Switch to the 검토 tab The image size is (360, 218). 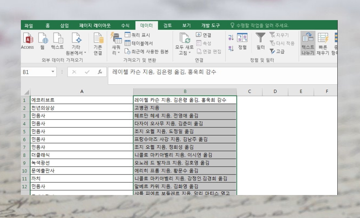(168, 25)
